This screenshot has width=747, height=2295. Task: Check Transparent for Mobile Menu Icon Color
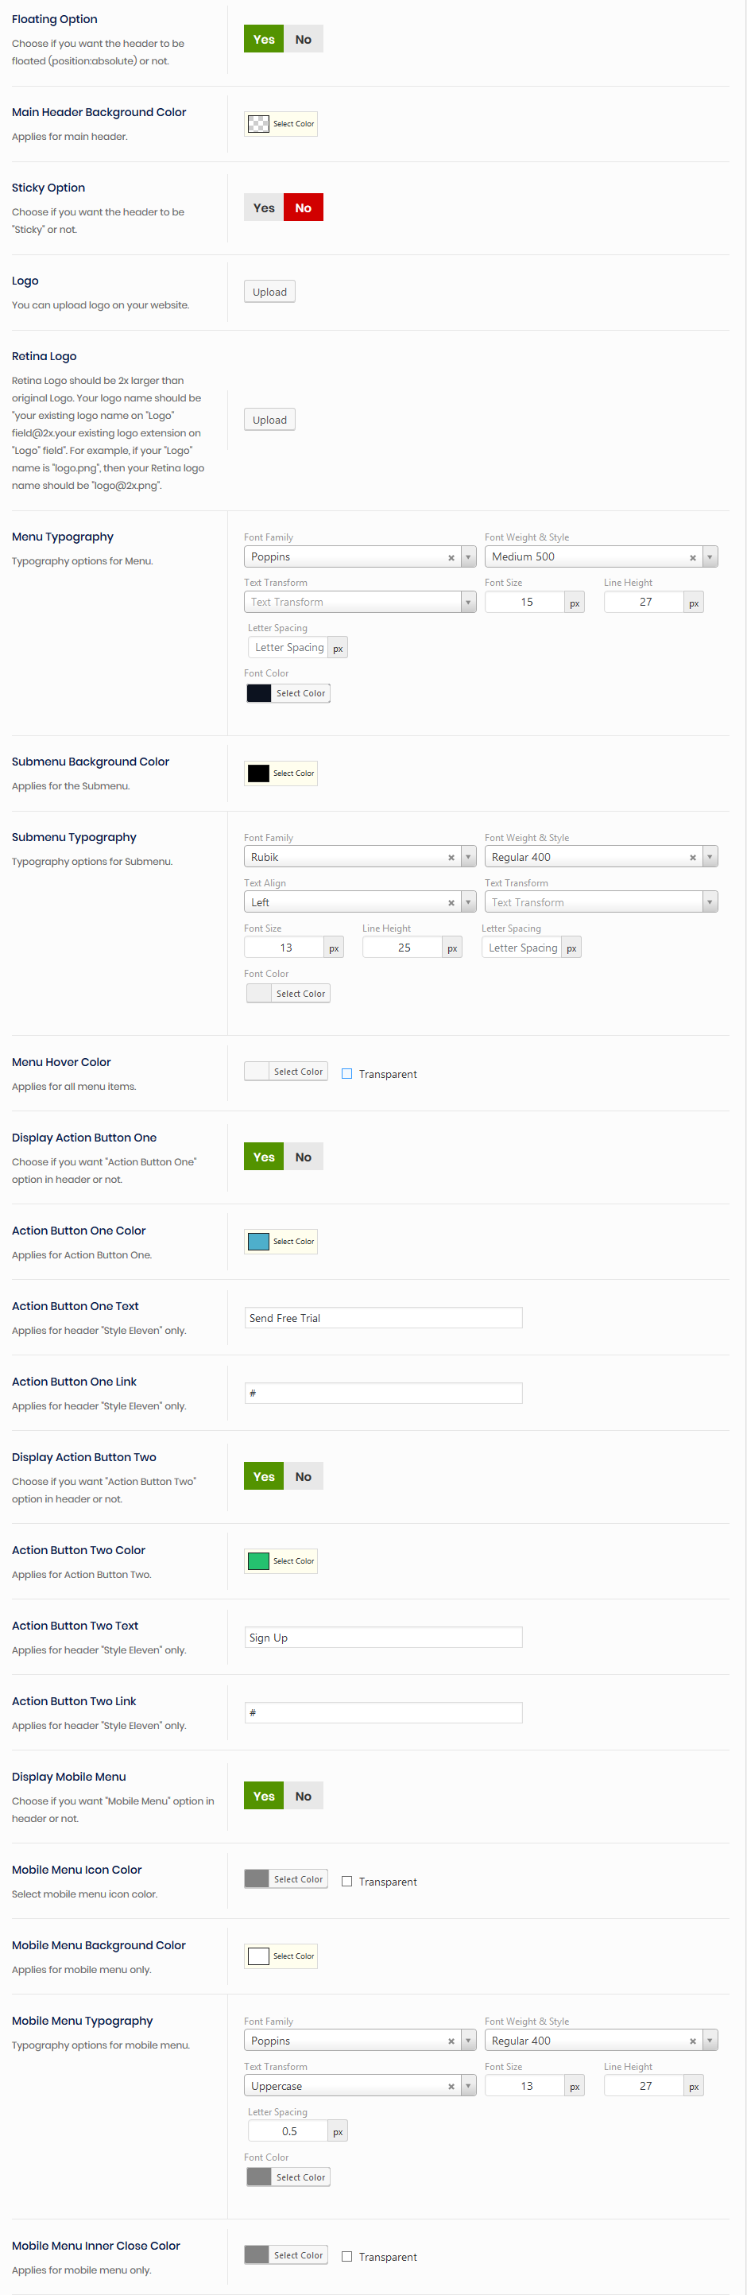pyautogui.click(x=347, y=1881)
